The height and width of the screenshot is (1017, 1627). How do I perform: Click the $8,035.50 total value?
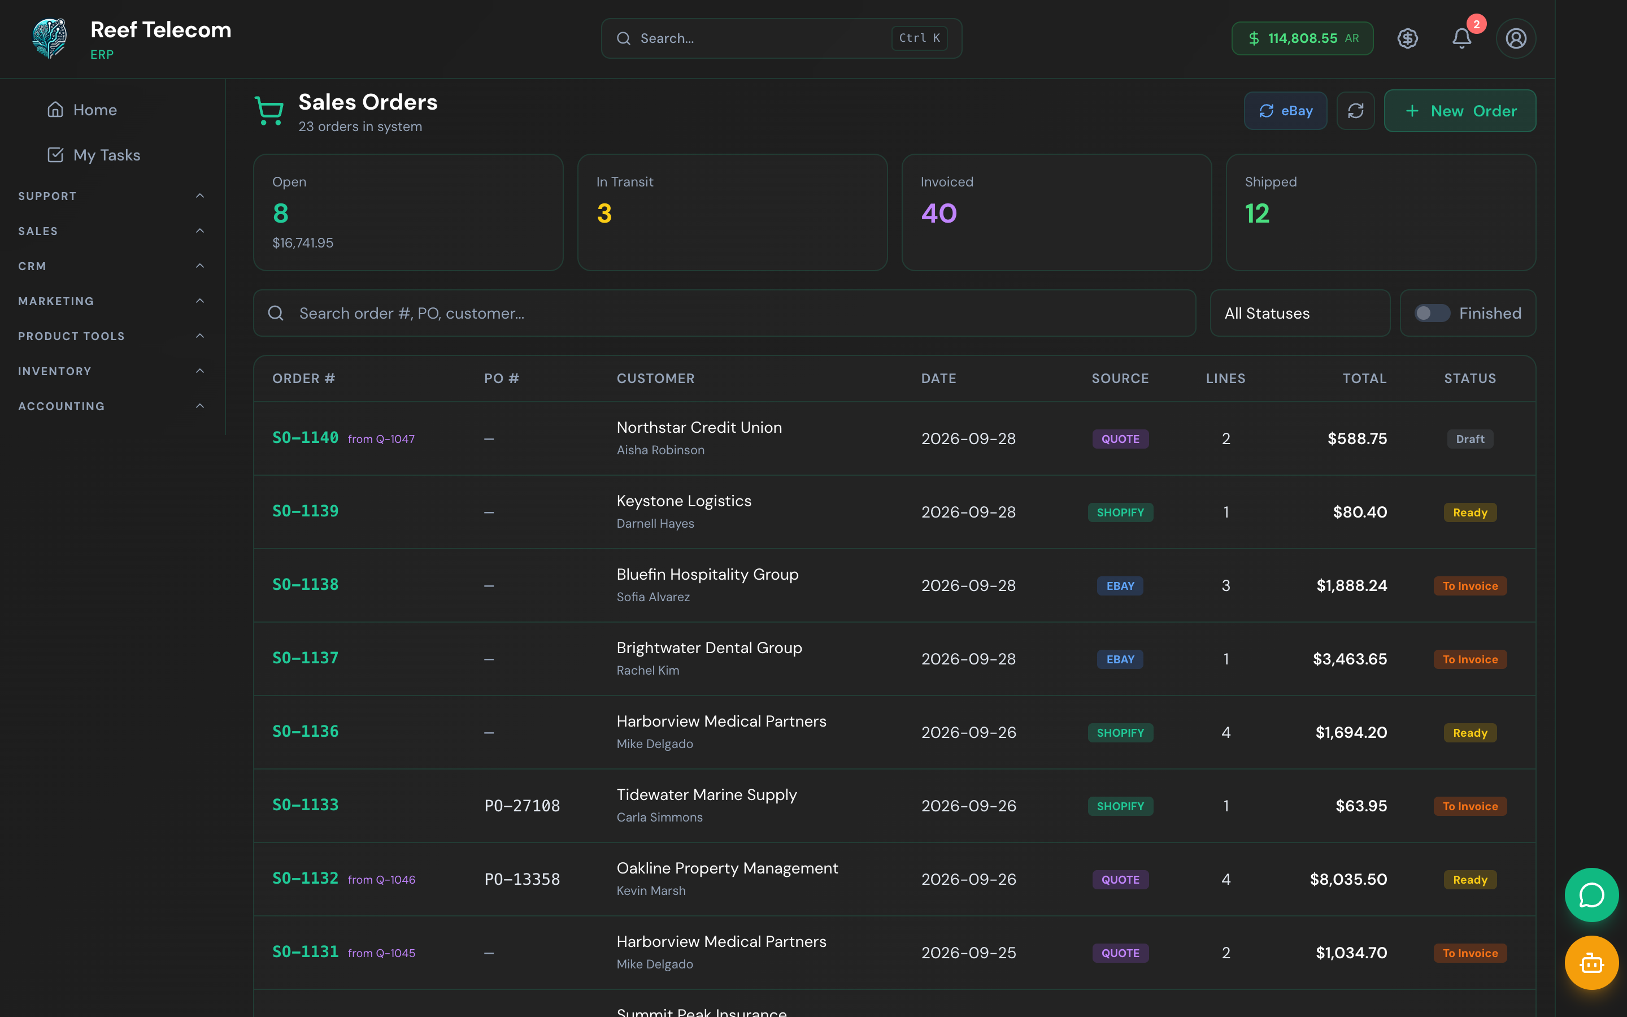pyautogui.click(x=1348, y=879)
